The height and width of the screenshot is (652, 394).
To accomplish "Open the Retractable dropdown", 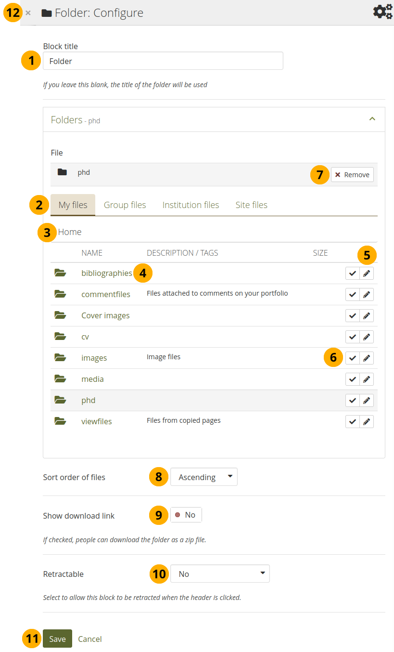I will 220,574.
